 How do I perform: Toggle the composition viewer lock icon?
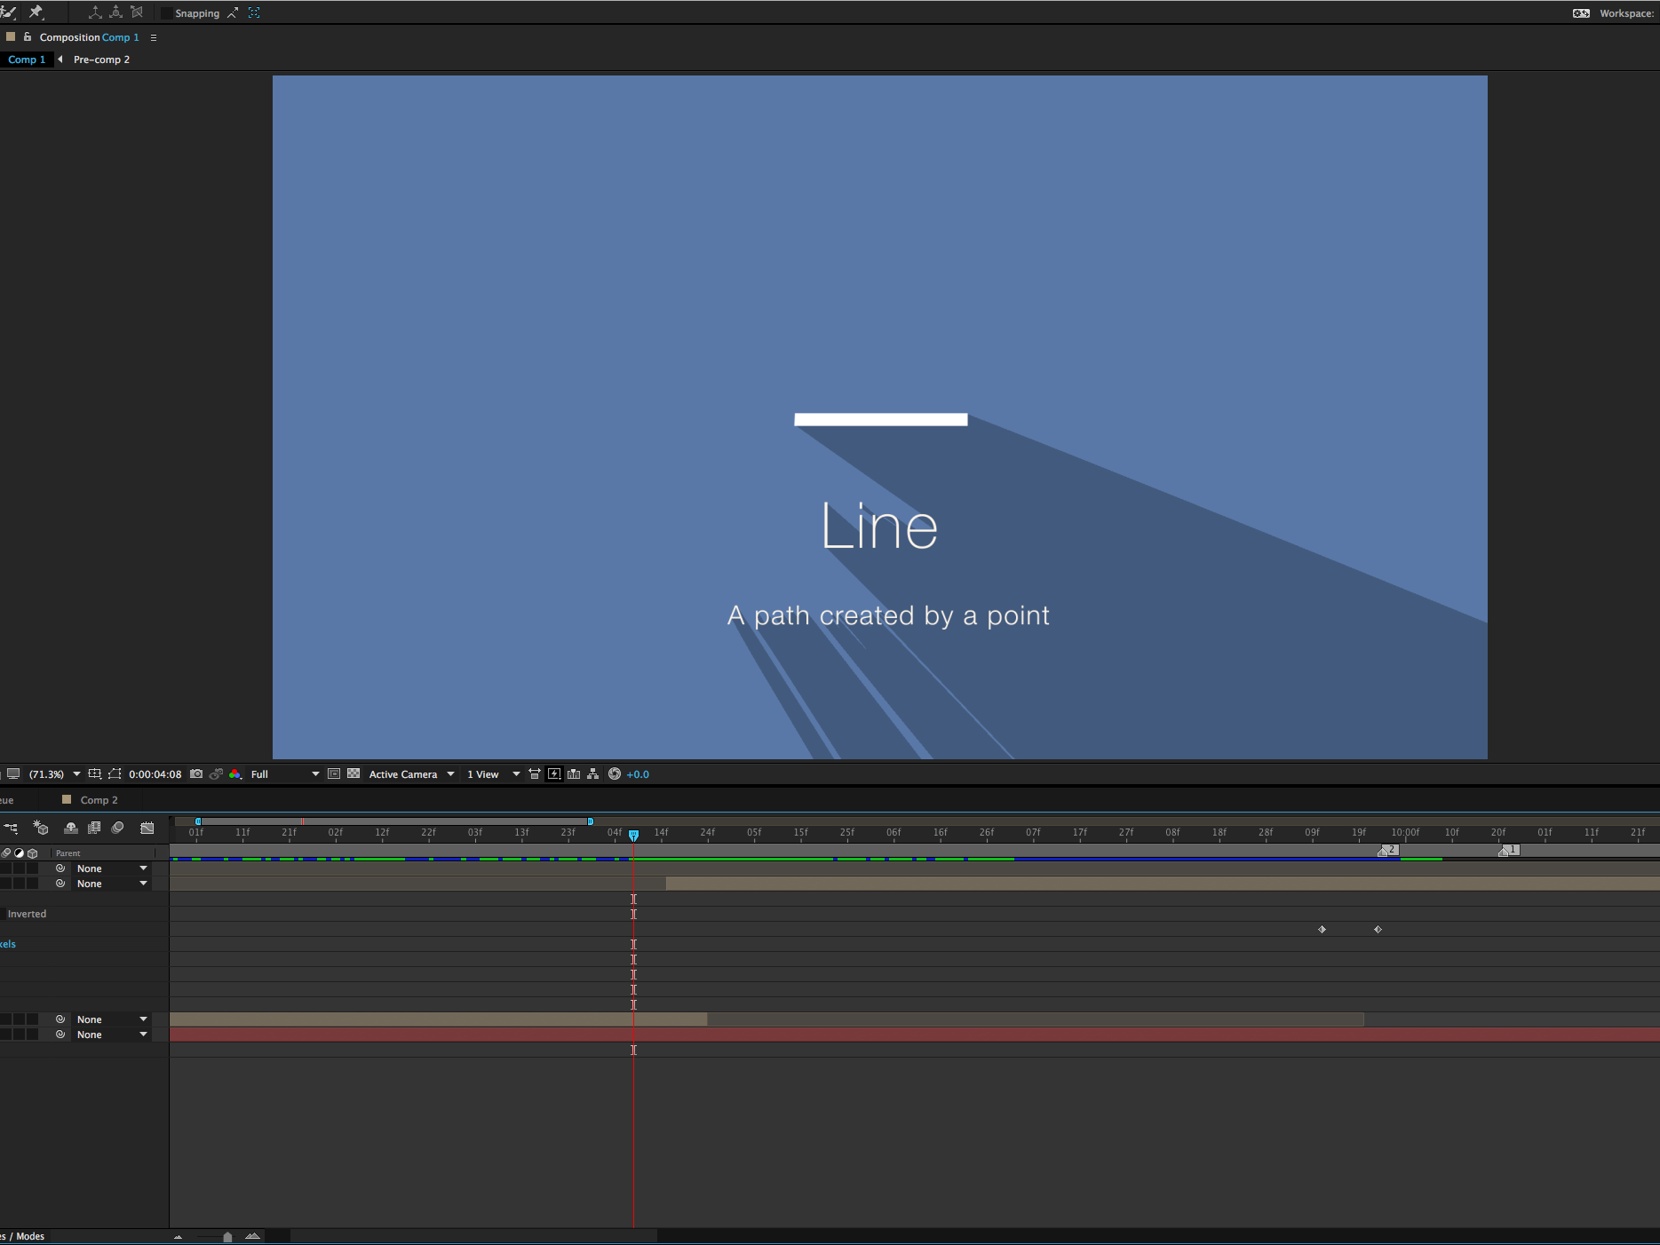[28, 37]
